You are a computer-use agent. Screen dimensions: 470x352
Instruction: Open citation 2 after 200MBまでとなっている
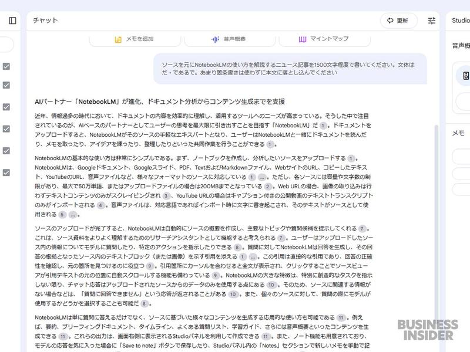(x=268, y=187)
